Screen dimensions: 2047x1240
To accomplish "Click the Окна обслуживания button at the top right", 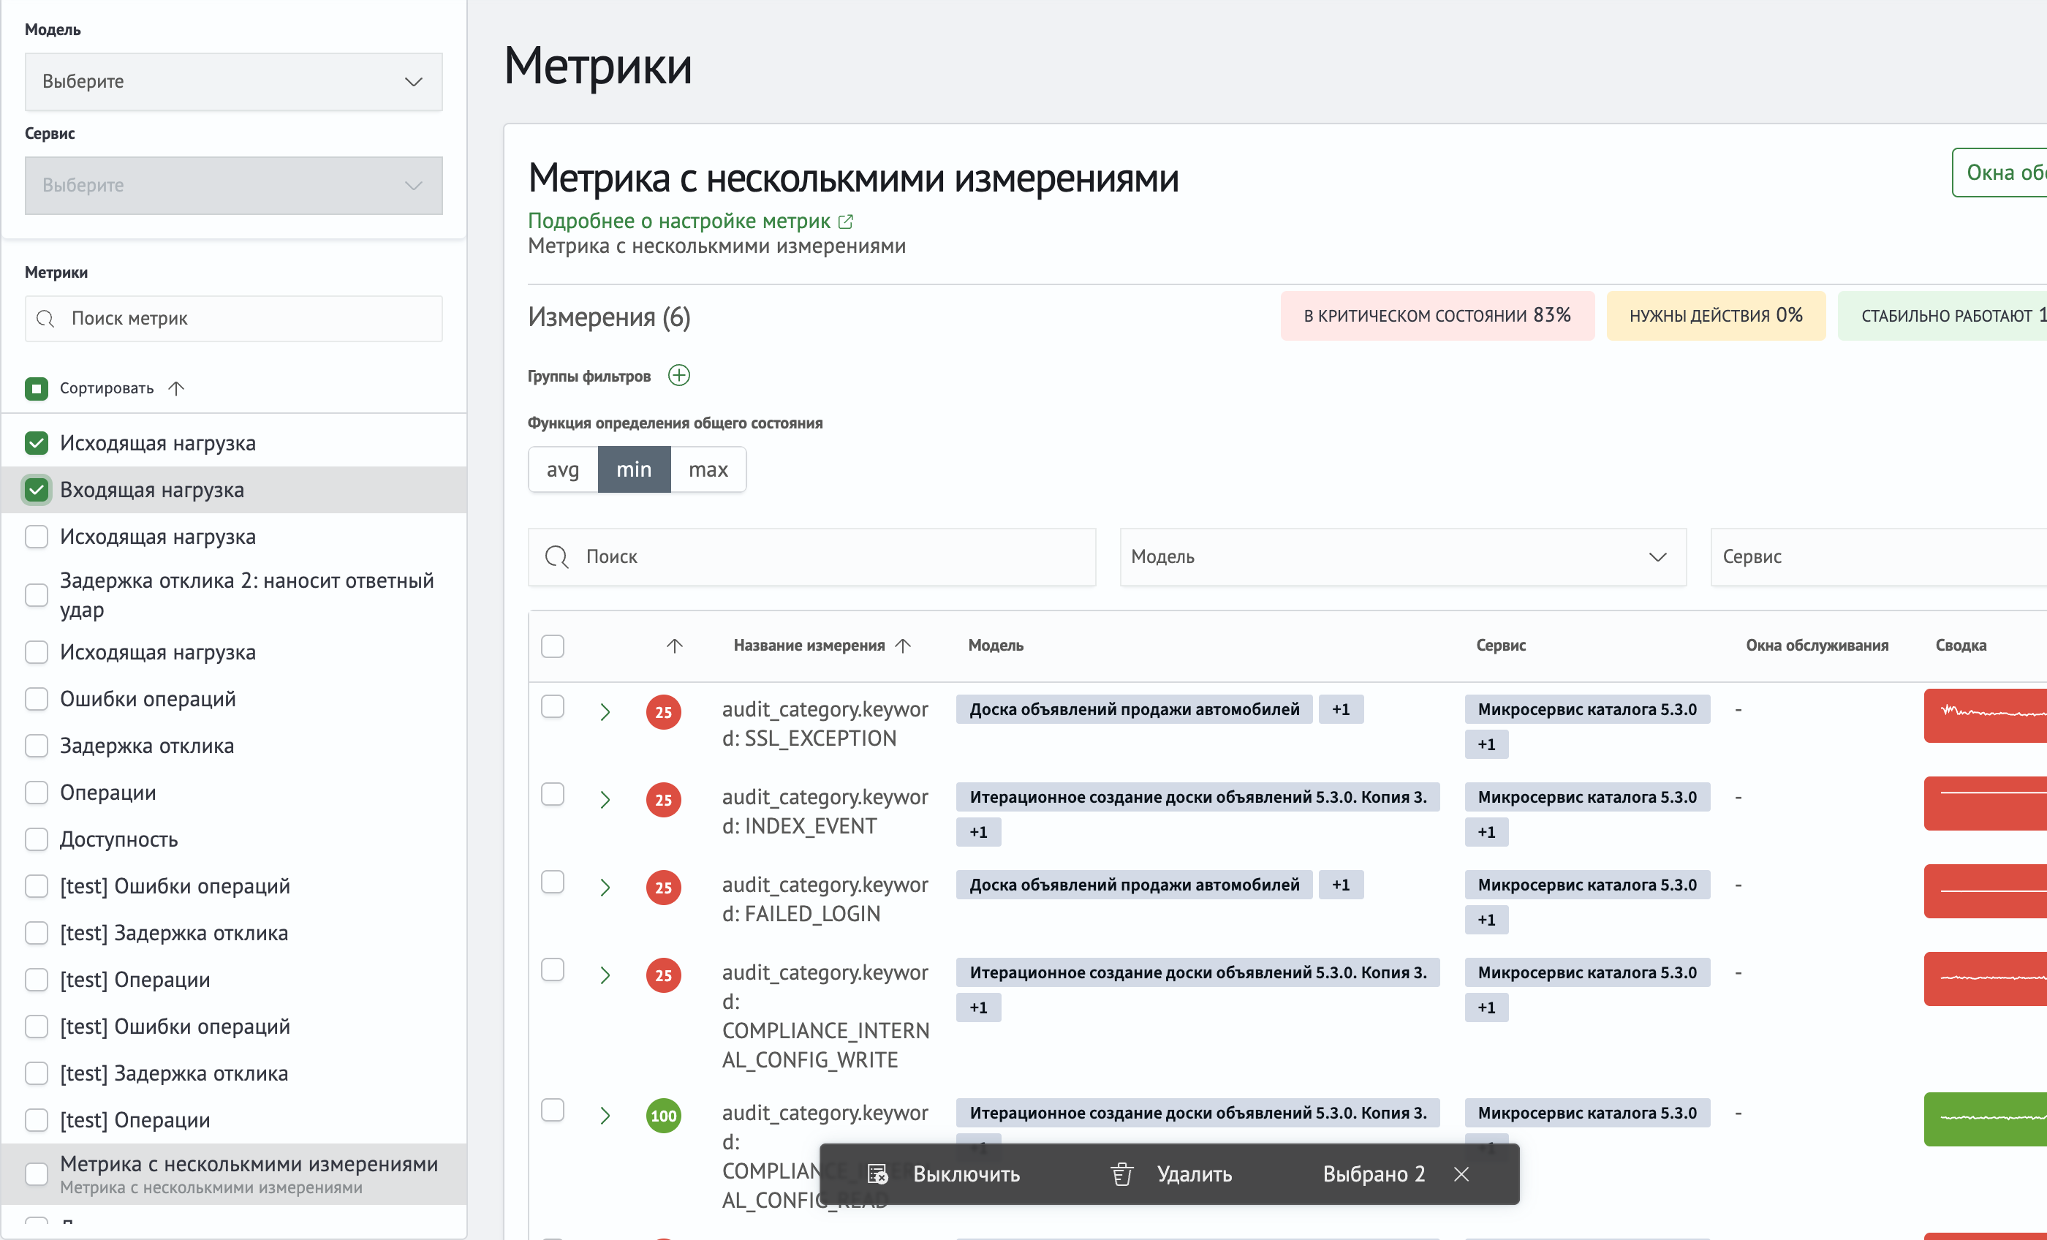I will pyautogui.click(x=1999, y=173).
